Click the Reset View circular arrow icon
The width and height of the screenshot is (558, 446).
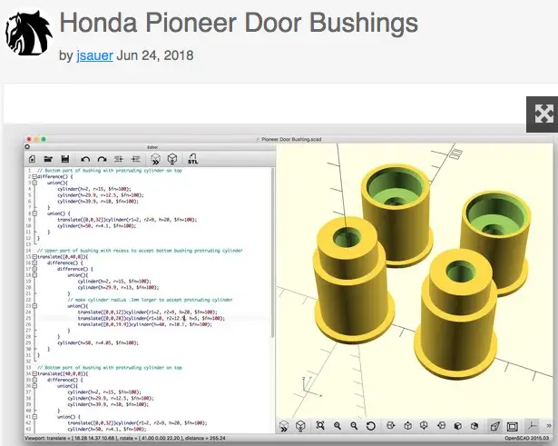point(371,426)
